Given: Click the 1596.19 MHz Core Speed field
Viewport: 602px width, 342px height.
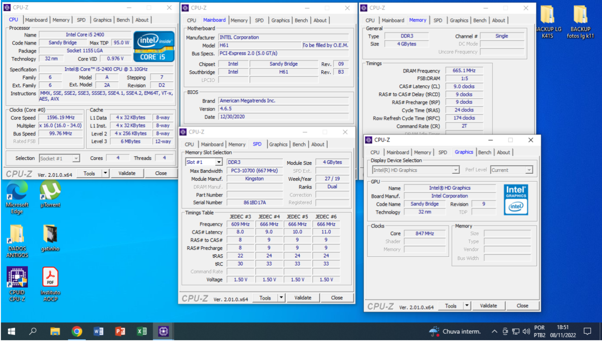Looking at the screenshot, I should point(61,118).
